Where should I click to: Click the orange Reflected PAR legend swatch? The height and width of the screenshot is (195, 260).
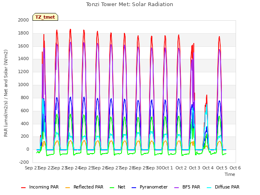68,188
